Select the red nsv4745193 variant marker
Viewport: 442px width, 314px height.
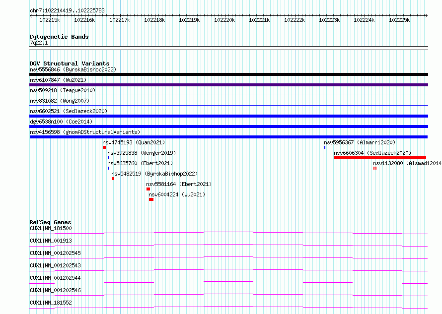(104, 147)
